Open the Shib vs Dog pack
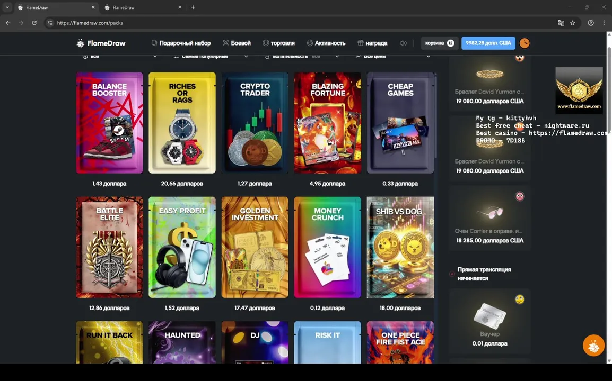Viewport: 612px width, 381px height. coord(400,247)
